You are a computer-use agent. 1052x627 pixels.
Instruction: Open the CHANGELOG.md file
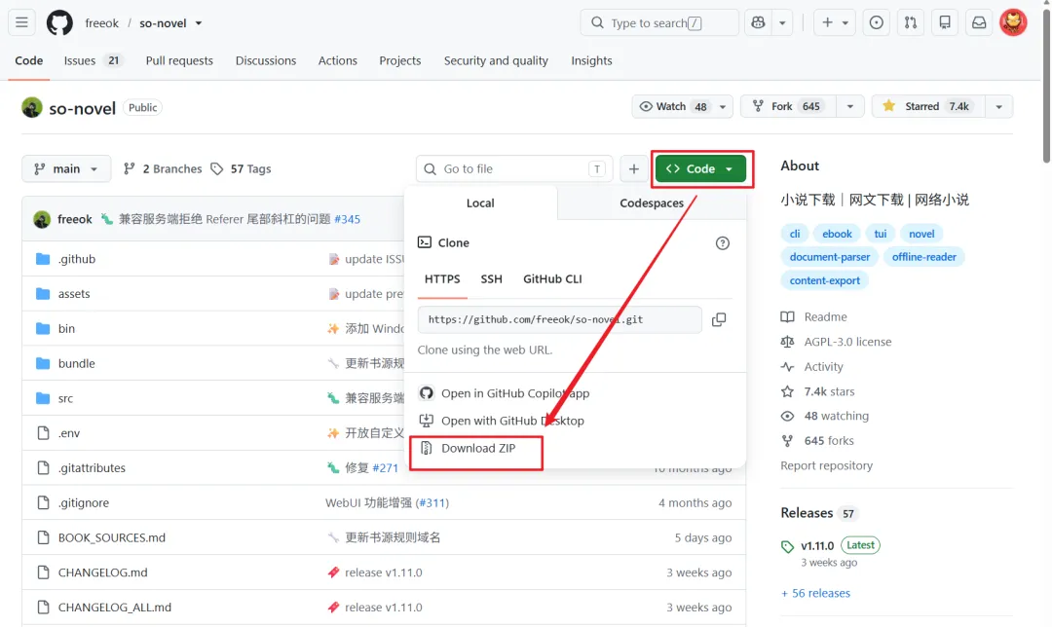(102, 572)
